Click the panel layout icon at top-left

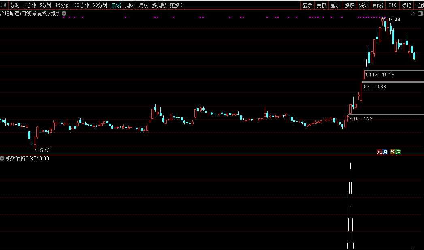(x=4, y=5)
